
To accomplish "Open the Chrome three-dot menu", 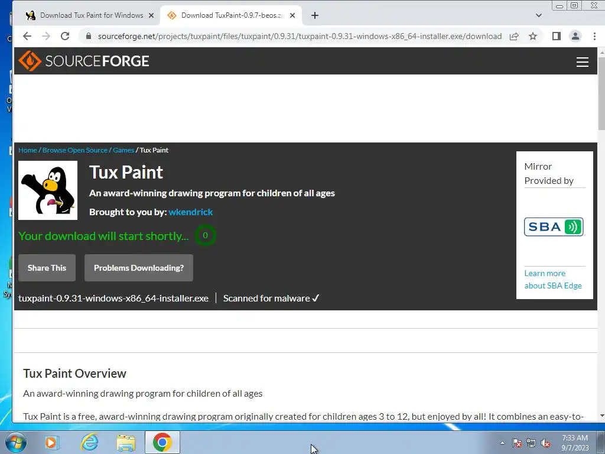I will [x=594, y=36].
